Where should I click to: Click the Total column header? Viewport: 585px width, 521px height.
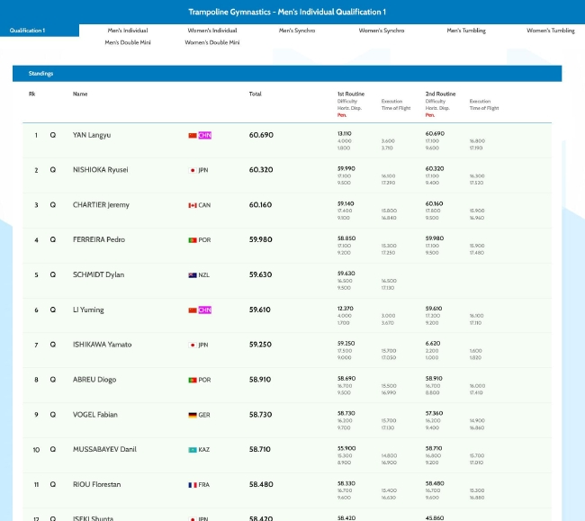point(256,94)
